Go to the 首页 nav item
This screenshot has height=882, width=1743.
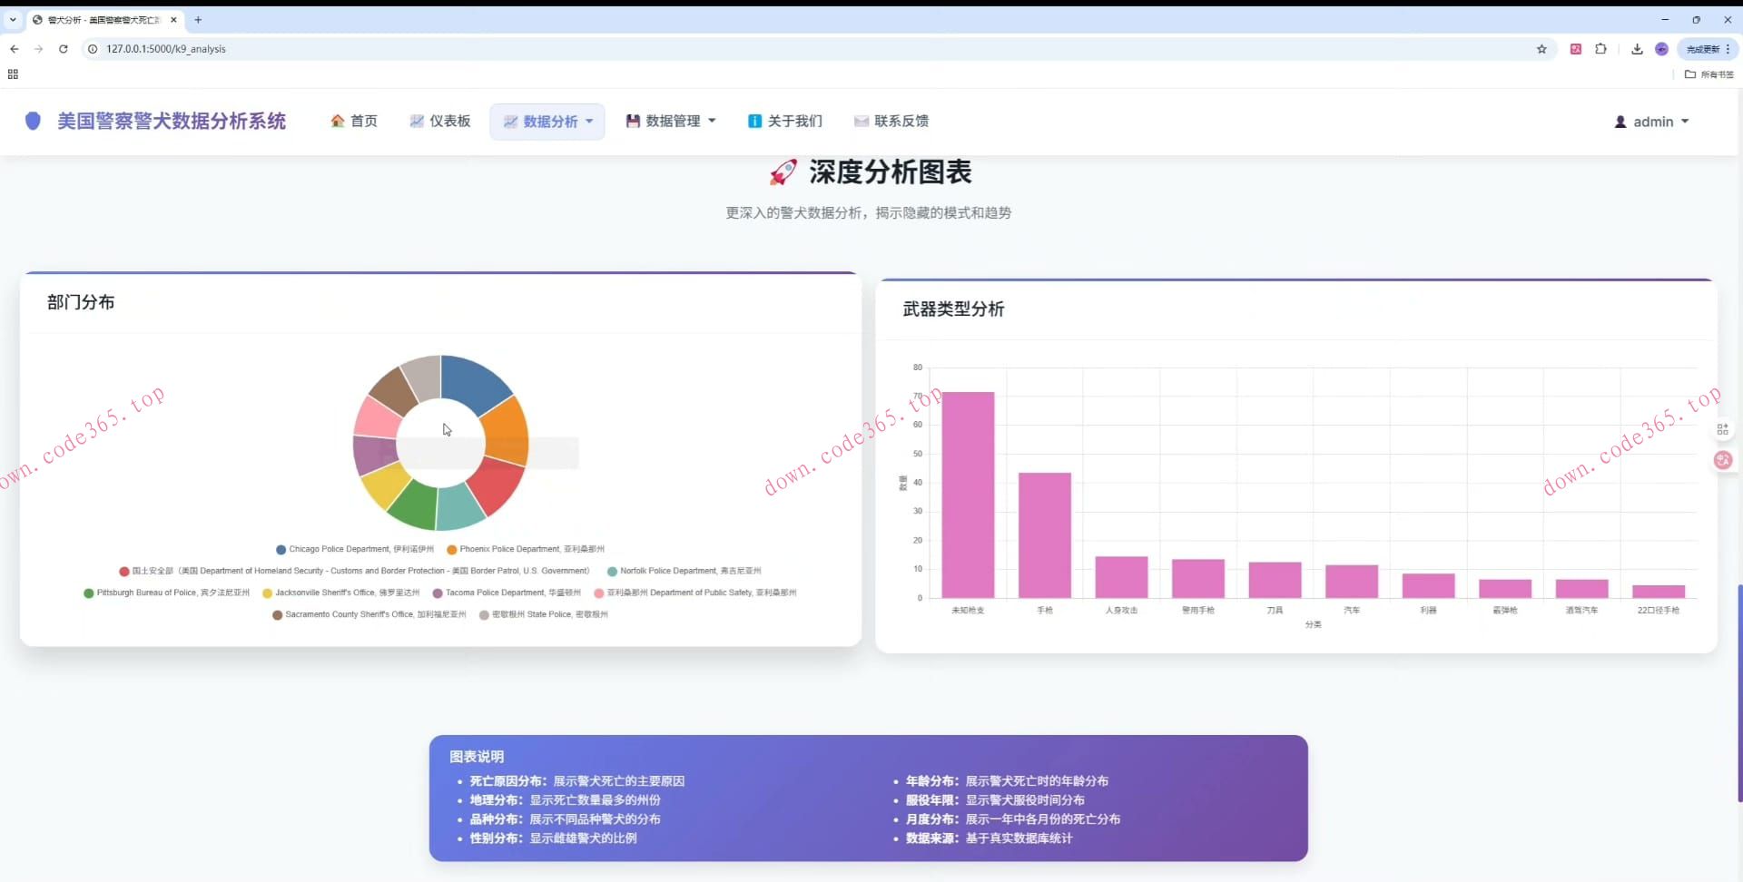coord(354,121)
